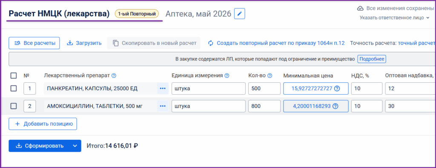Screen dimensions: 436x168
Task: Click the Расчет НМЦК (лекарства) title
Action: 59,14
